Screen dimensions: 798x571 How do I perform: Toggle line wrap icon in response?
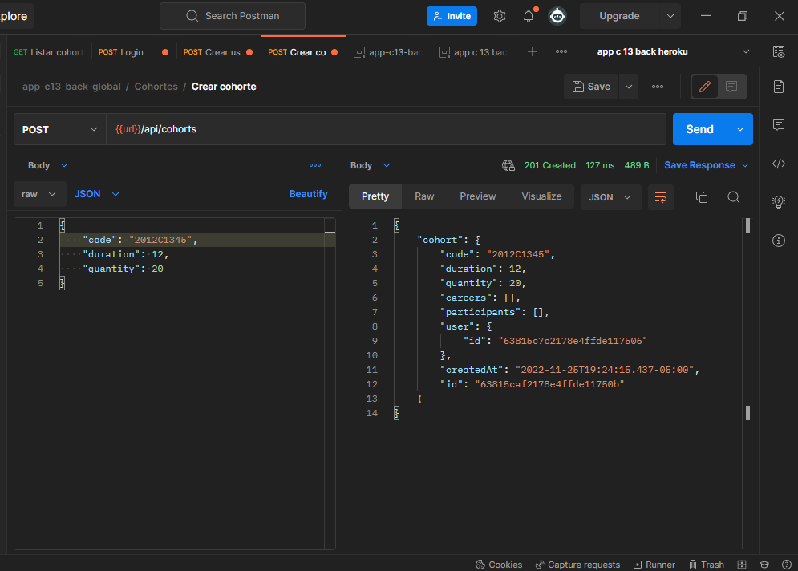coord(661,197)
